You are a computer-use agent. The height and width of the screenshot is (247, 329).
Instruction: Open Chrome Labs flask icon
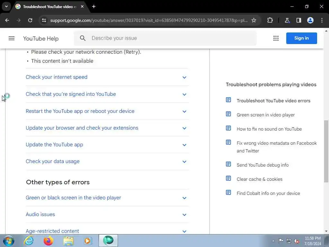point(287,20)
